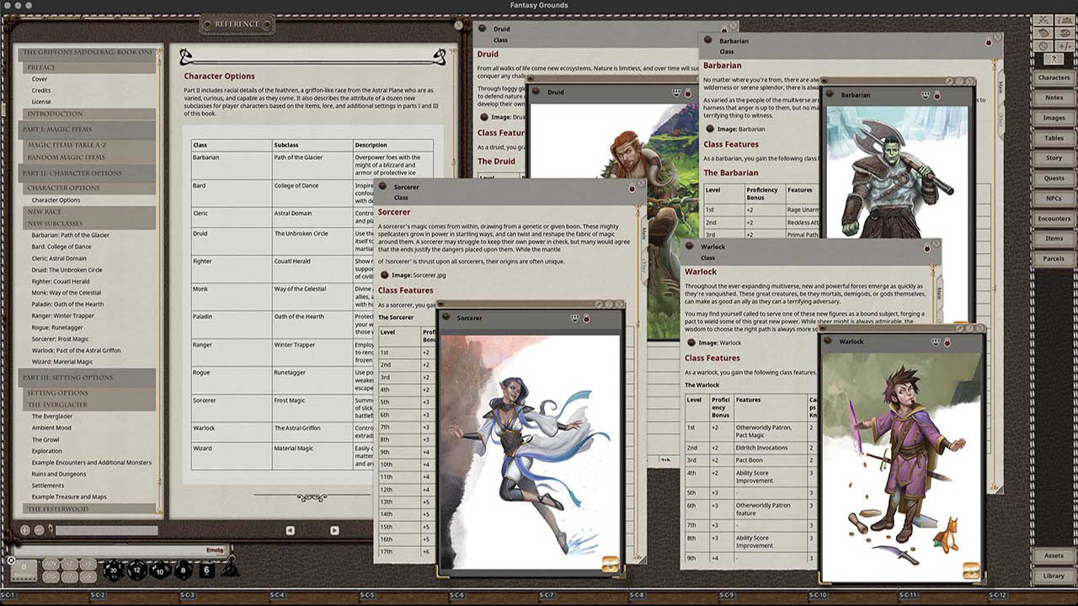The width and height of the screenshot is (1078, 606).
Task: Click the treasure chest icon on the Warlock window
Action: (x=971, y=571)
